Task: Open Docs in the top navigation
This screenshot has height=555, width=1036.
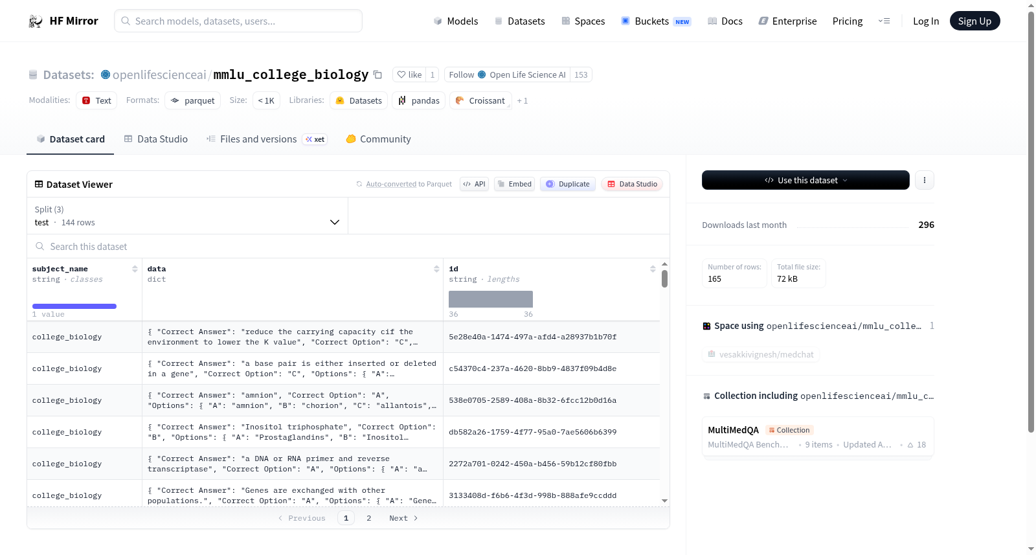Action: tap(725, 21)
